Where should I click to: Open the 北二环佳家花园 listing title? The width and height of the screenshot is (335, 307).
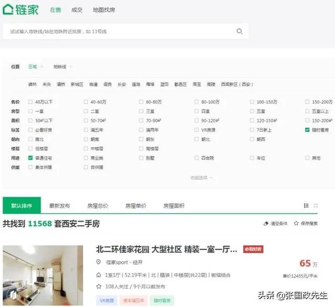[x=166, y=249]
